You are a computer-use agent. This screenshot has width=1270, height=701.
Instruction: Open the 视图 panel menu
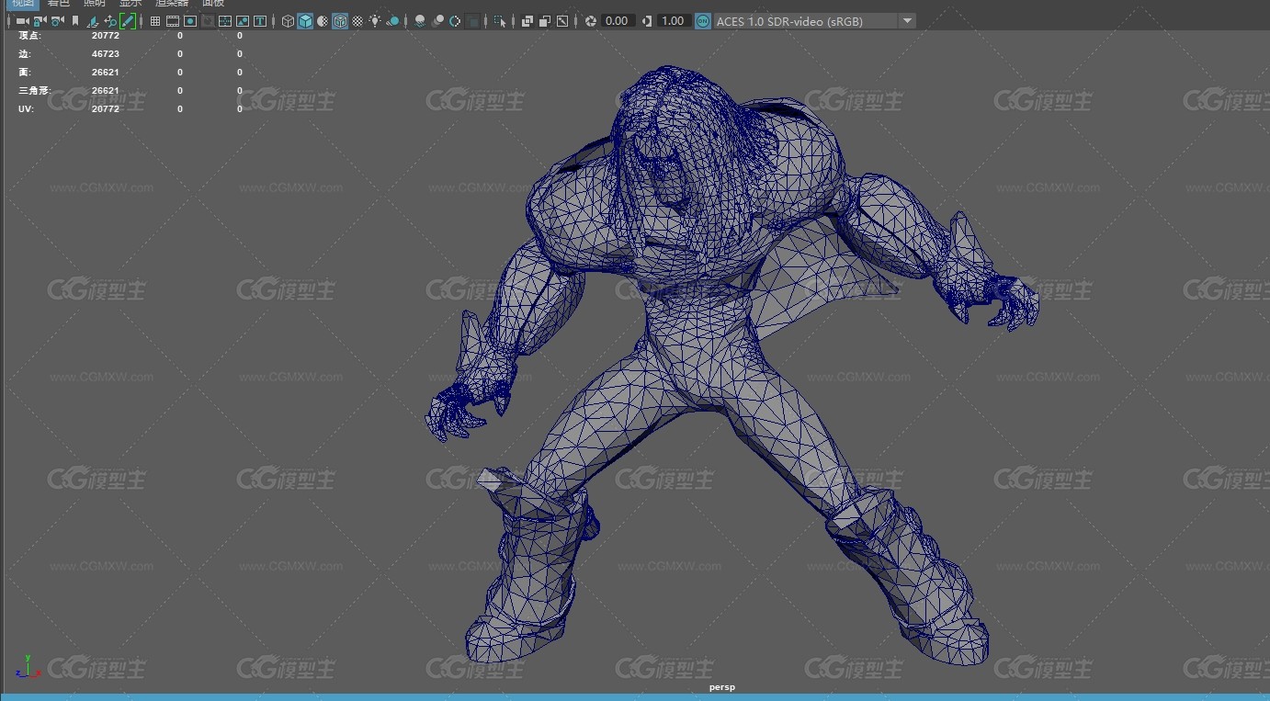coord(22,4)
